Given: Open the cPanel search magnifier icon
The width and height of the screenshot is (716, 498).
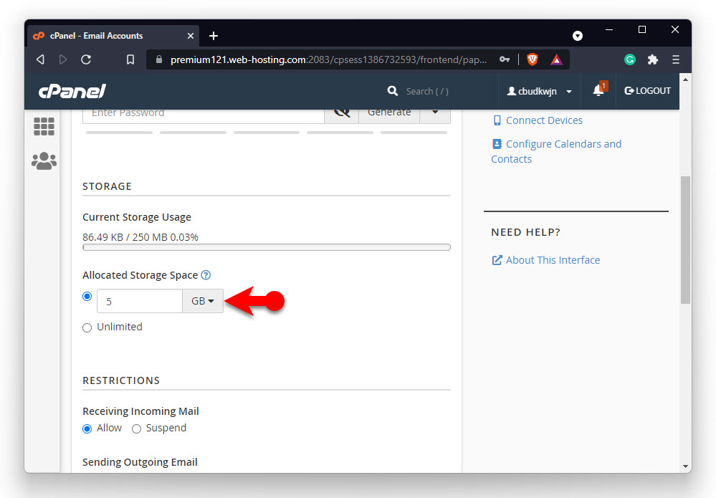Looking at the screenshot, I should click(x=392, y=91).
